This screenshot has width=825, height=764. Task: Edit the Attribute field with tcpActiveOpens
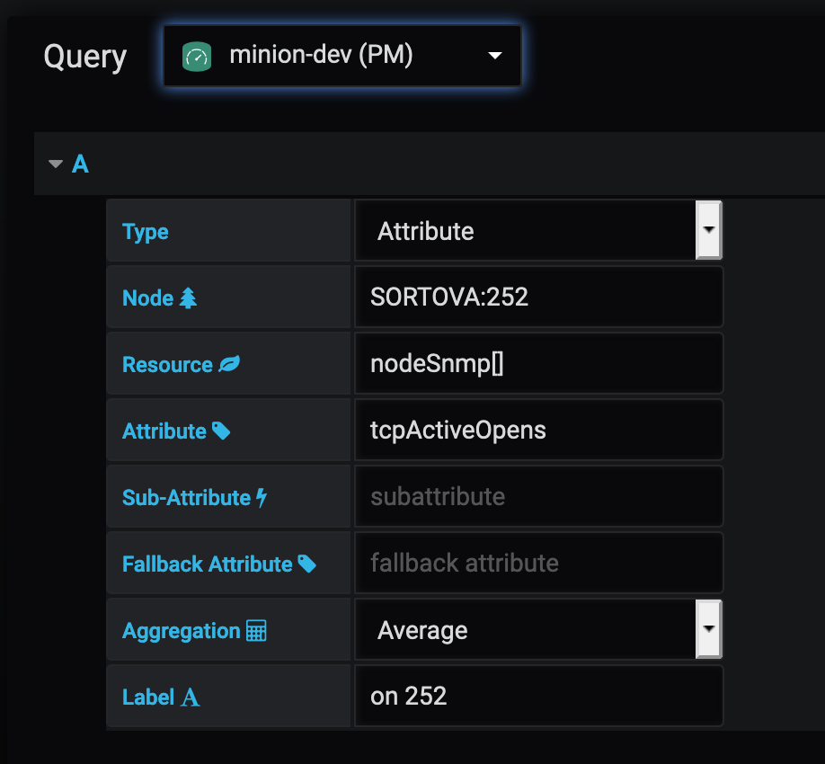tap(539, 430)
